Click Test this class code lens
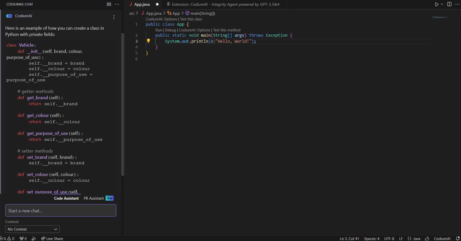Image resolution: width=461 pixels, height=241 pixels. [191, 19]
